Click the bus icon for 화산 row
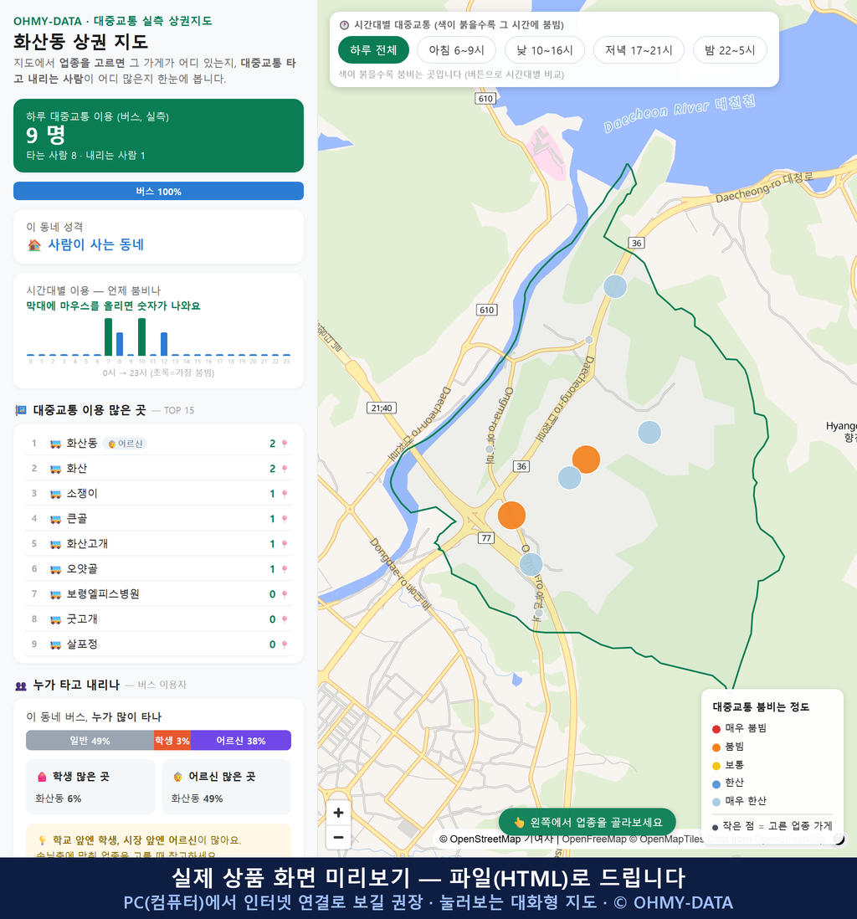 (x=56, y=469)
